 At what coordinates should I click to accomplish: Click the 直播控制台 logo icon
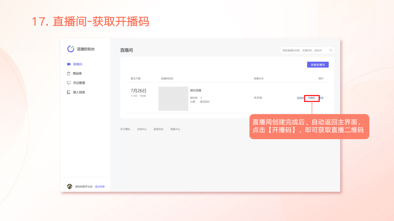point(71,49)
